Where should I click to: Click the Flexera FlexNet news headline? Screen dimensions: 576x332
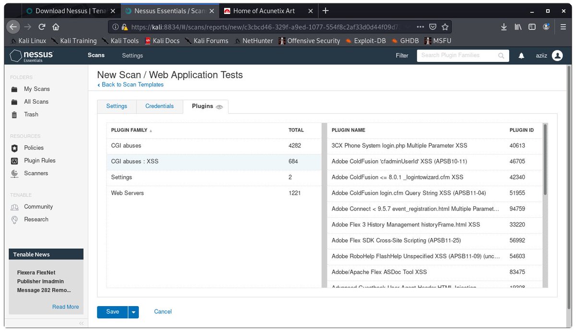(x=44, y=282)
